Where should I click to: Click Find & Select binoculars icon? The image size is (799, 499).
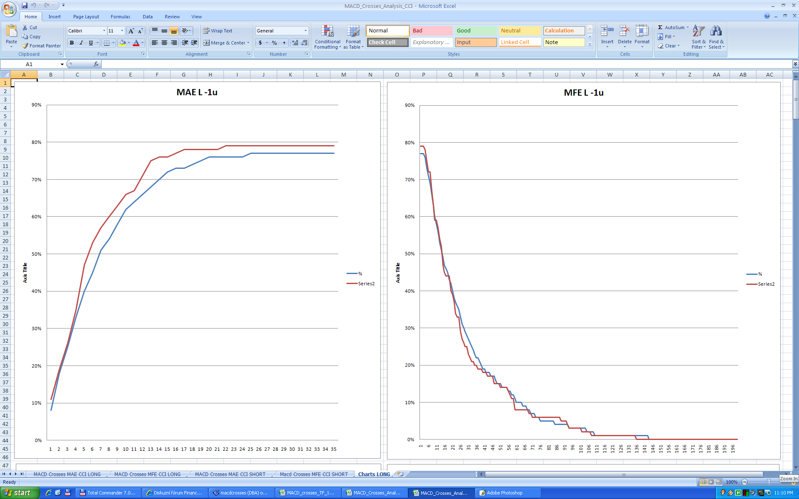[x=716, y=31]
